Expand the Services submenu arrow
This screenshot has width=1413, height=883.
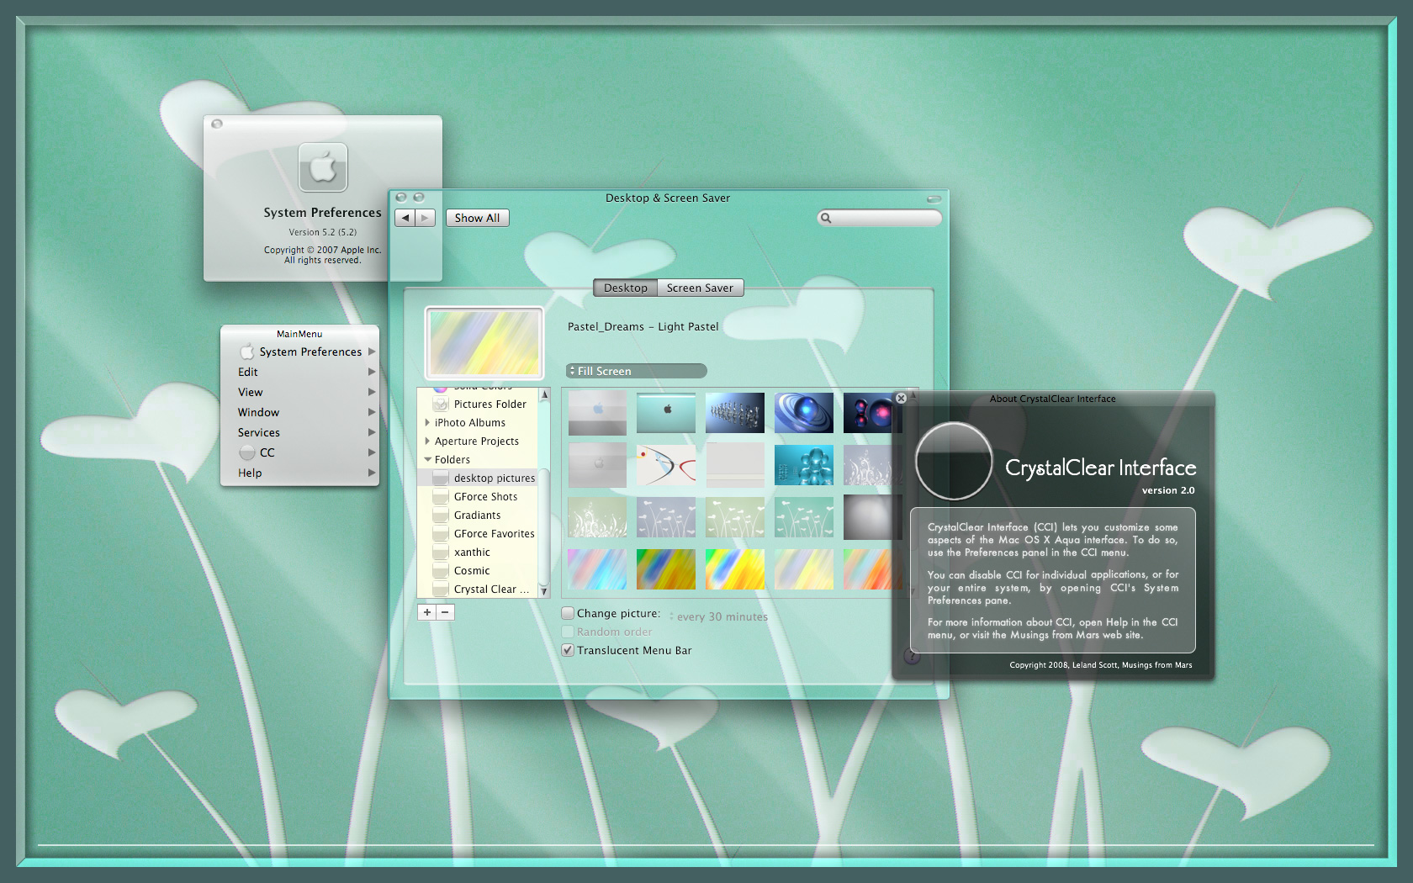pyautogui.click(x=371, y=432)
